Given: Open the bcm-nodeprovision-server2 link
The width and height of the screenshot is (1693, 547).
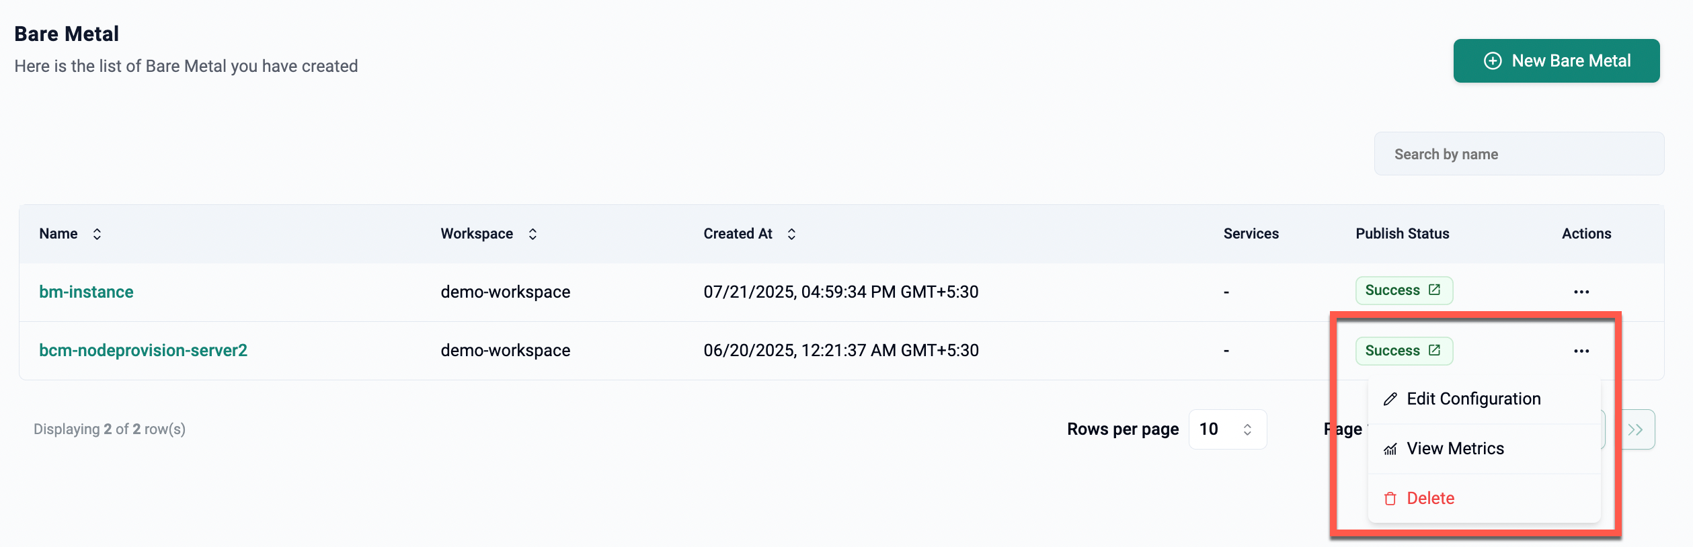Looking at the screenshot, I should pos(143,350).
